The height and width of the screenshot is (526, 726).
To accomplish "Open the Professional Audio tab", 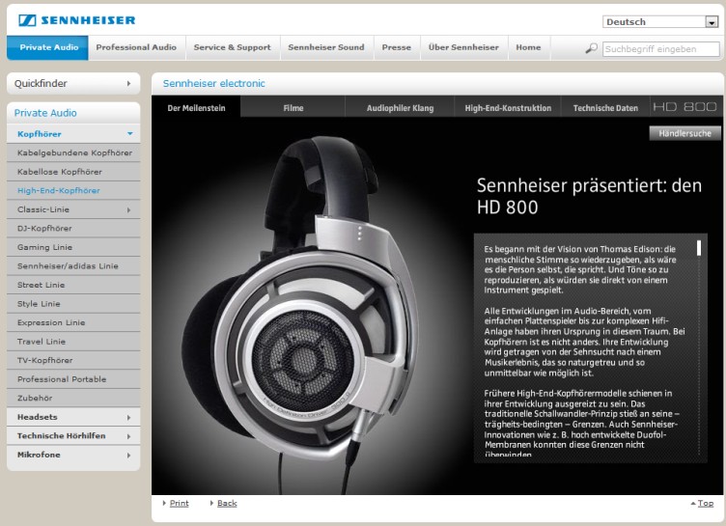I will pyautogui.click(x=136, y=47).
